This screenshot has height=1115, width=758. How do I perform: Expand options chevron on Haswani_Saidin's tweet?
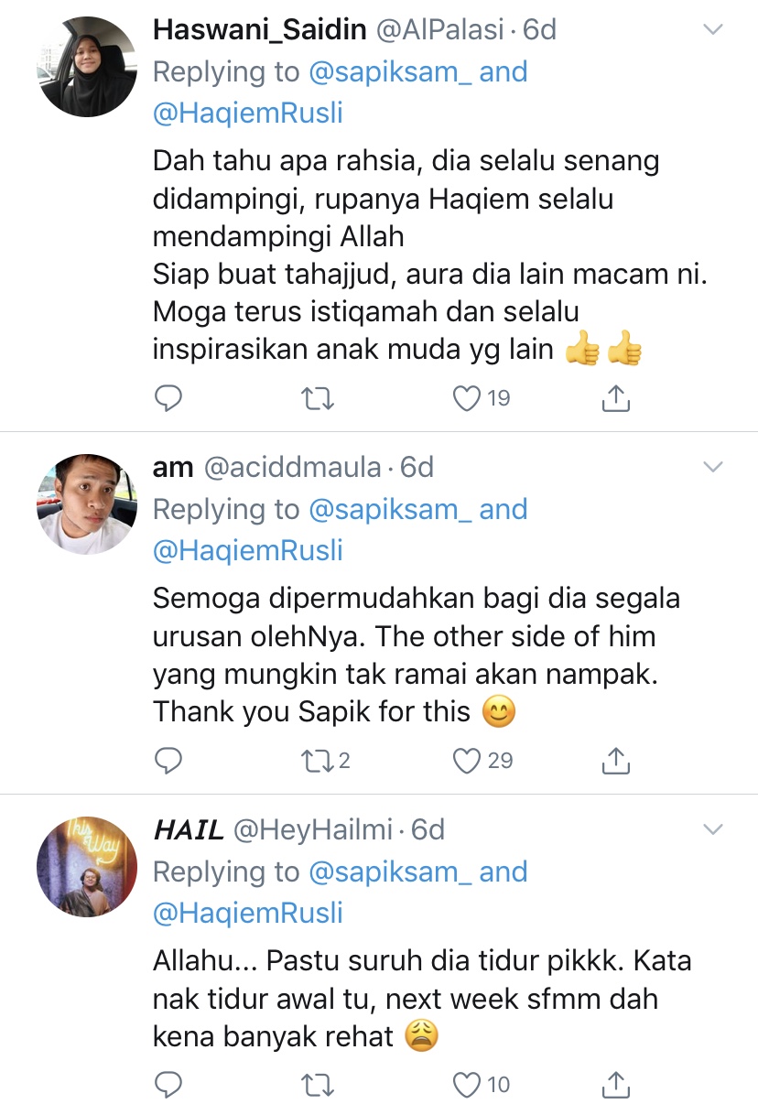click(x=712, y=30)
